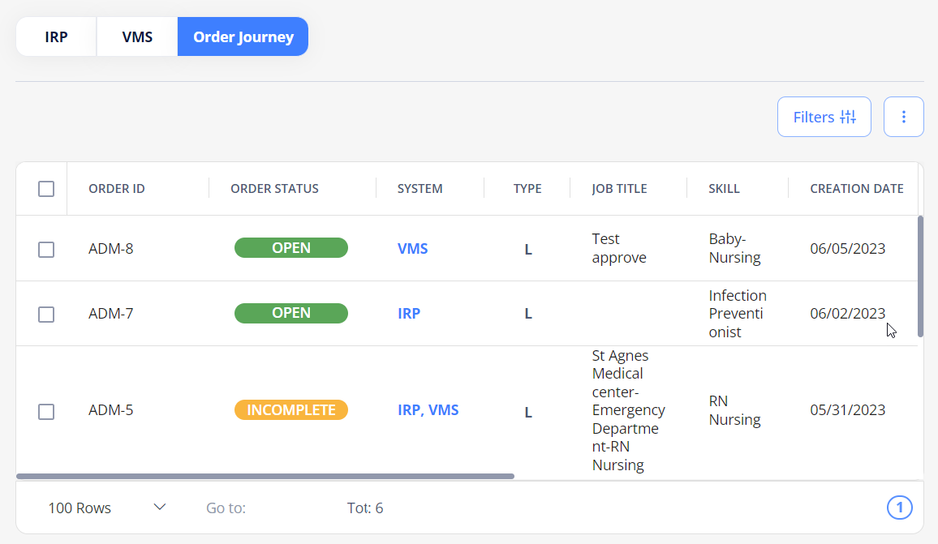Open the IRP link for ADM-7

(x=409, y=314)
